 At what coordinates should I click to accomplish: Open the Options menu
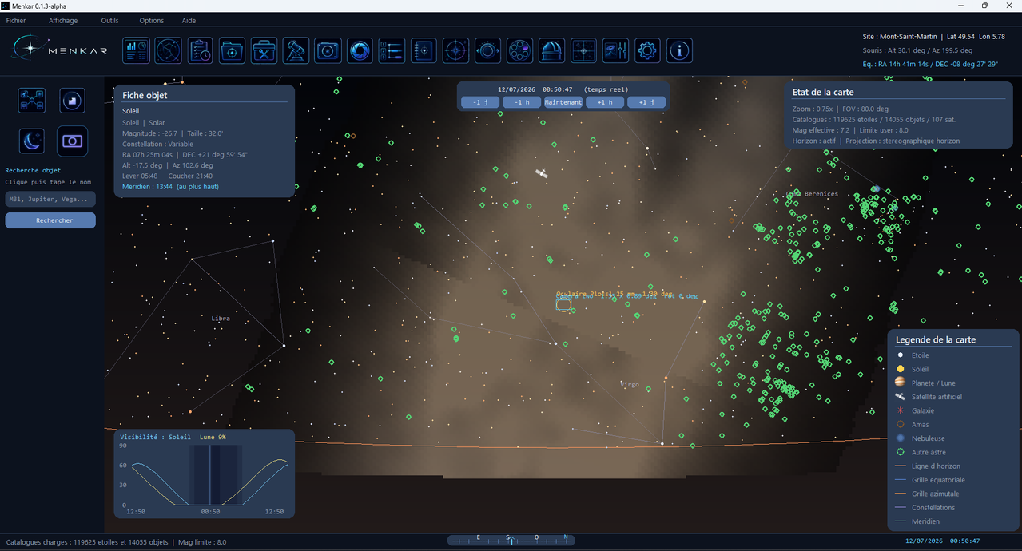152,20
